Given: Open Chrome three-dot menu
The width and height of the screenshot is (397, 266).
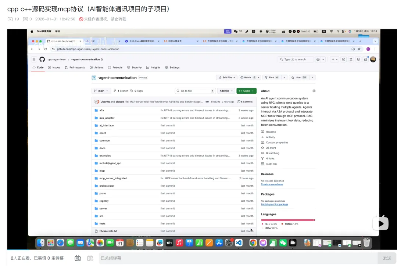Looking at the screenshot, I should click(375, 49).
